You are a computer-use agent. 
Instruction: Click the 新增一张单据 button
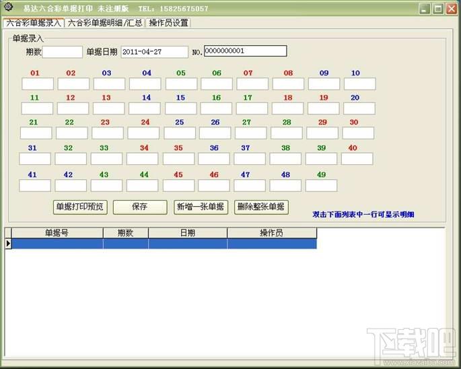click(201, 207)
